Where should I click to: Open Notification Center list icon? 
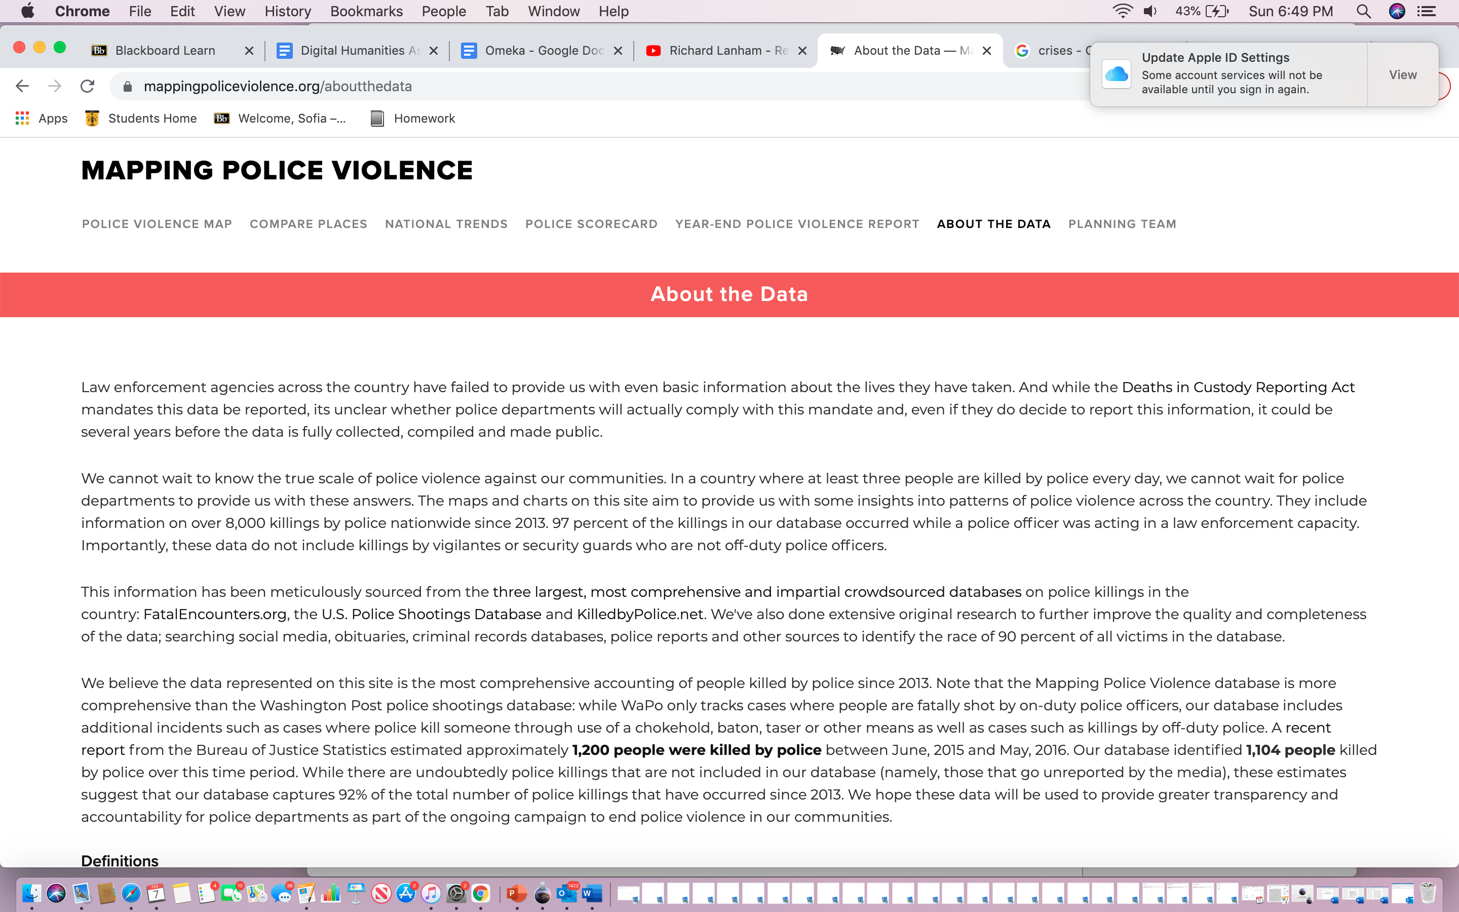pos(1427,12)
